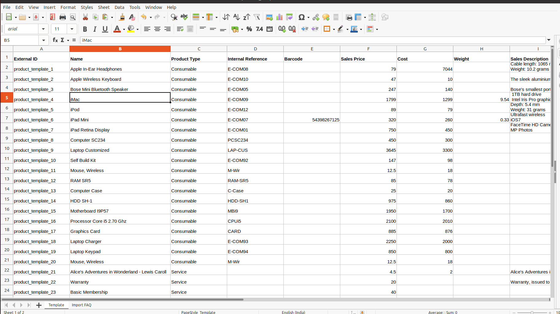The height and width of the screenshot is (314, 560).
Task: Open the Borders dropdown arrow
Action: coord(334,29)
